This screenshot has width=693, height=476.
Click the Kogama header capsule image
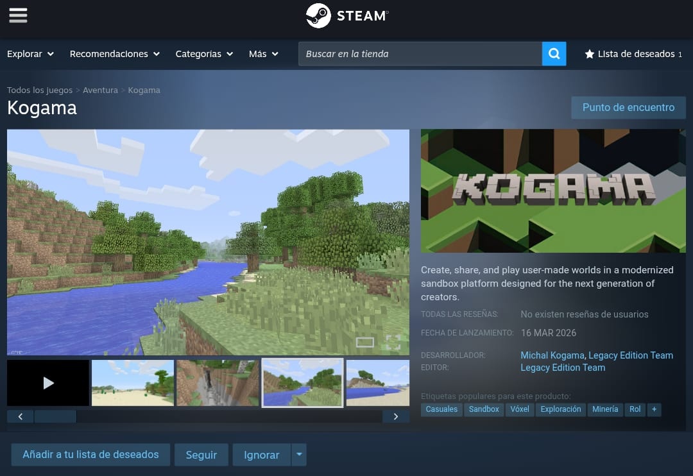point(553,191)
